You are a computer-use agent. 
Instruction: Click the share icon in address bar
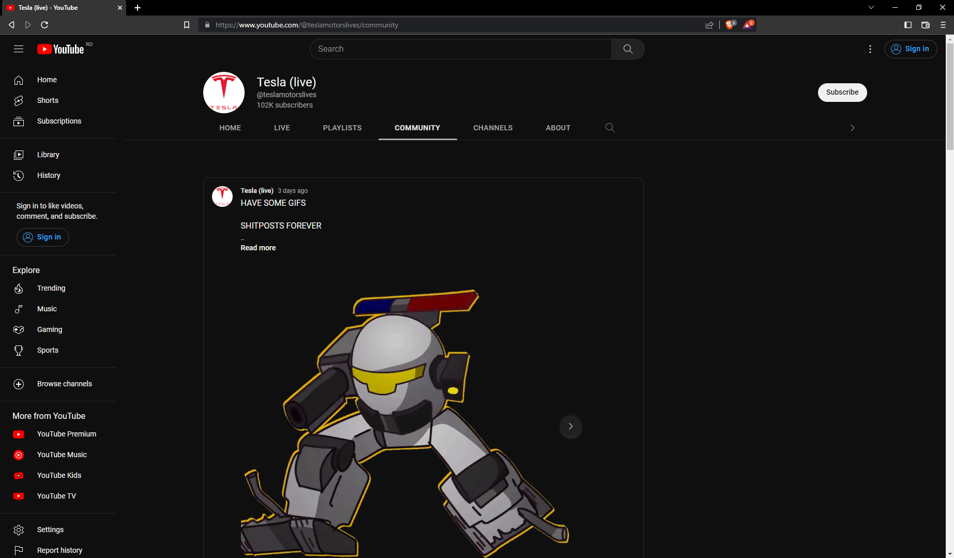point(709,25)
